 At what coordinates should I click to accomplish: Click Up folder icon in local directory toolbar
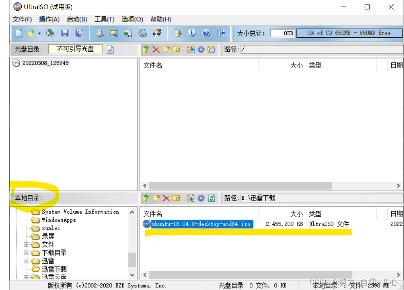pyautogui.click(x=146, y=198)
